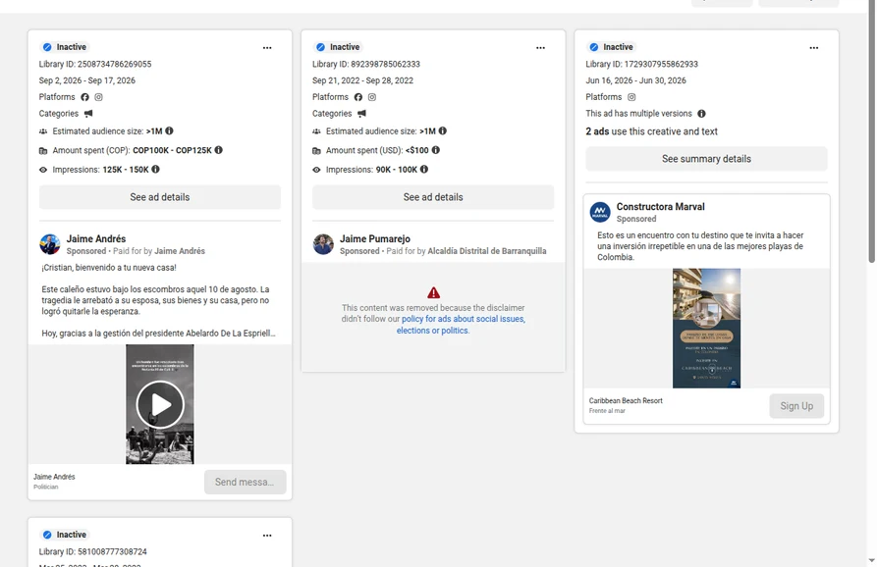Open See ad details for the Jaime Pumarejo ad

pyautogui.click(x=433, y=197)
